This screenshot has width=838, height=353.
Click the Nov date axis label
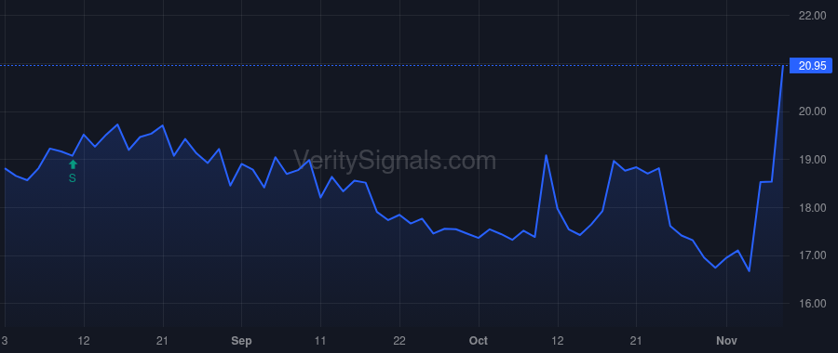(x=727, y=341)
